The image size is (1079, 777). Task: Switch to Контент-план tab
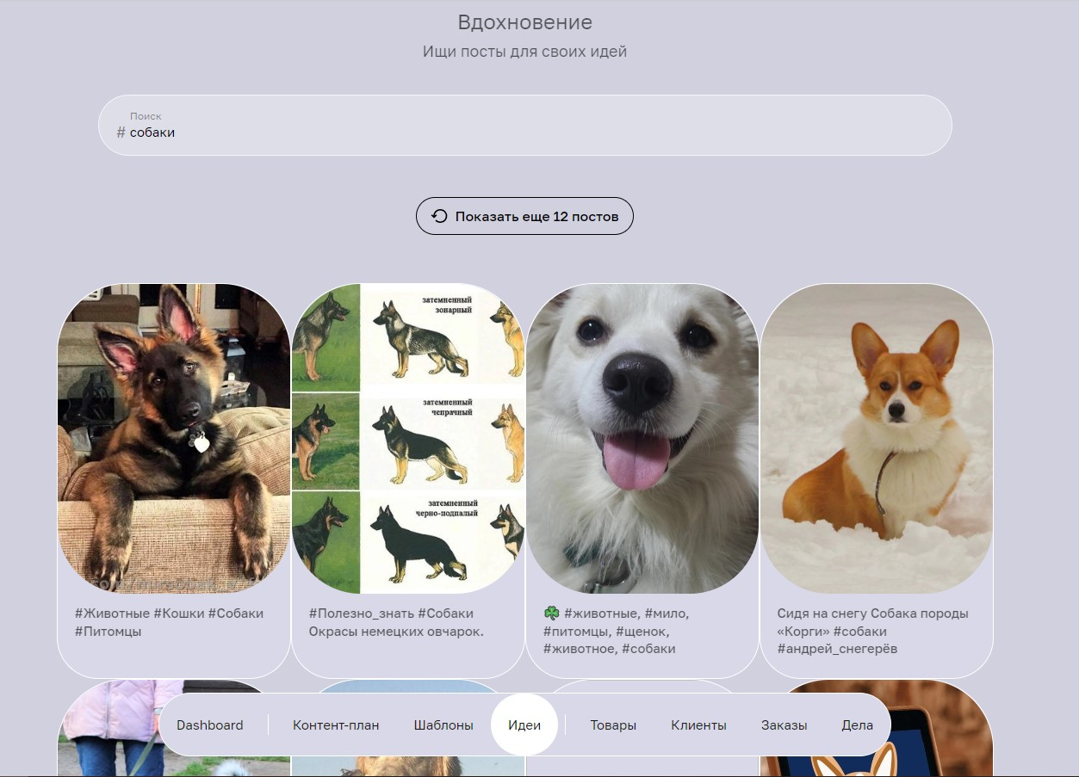pos(336,725)
